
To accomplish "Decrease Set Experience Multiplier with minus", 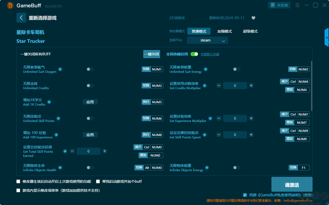I will tap(219, 118).
